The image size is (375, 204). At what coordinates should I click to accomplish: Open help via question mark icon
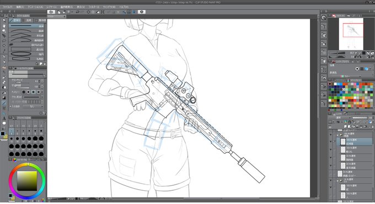click(x=142, y=12)
